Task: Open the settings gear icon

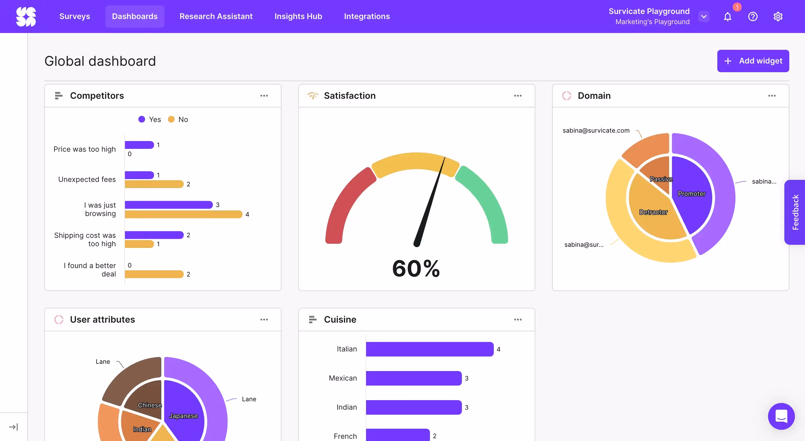Action: [778, 17]
